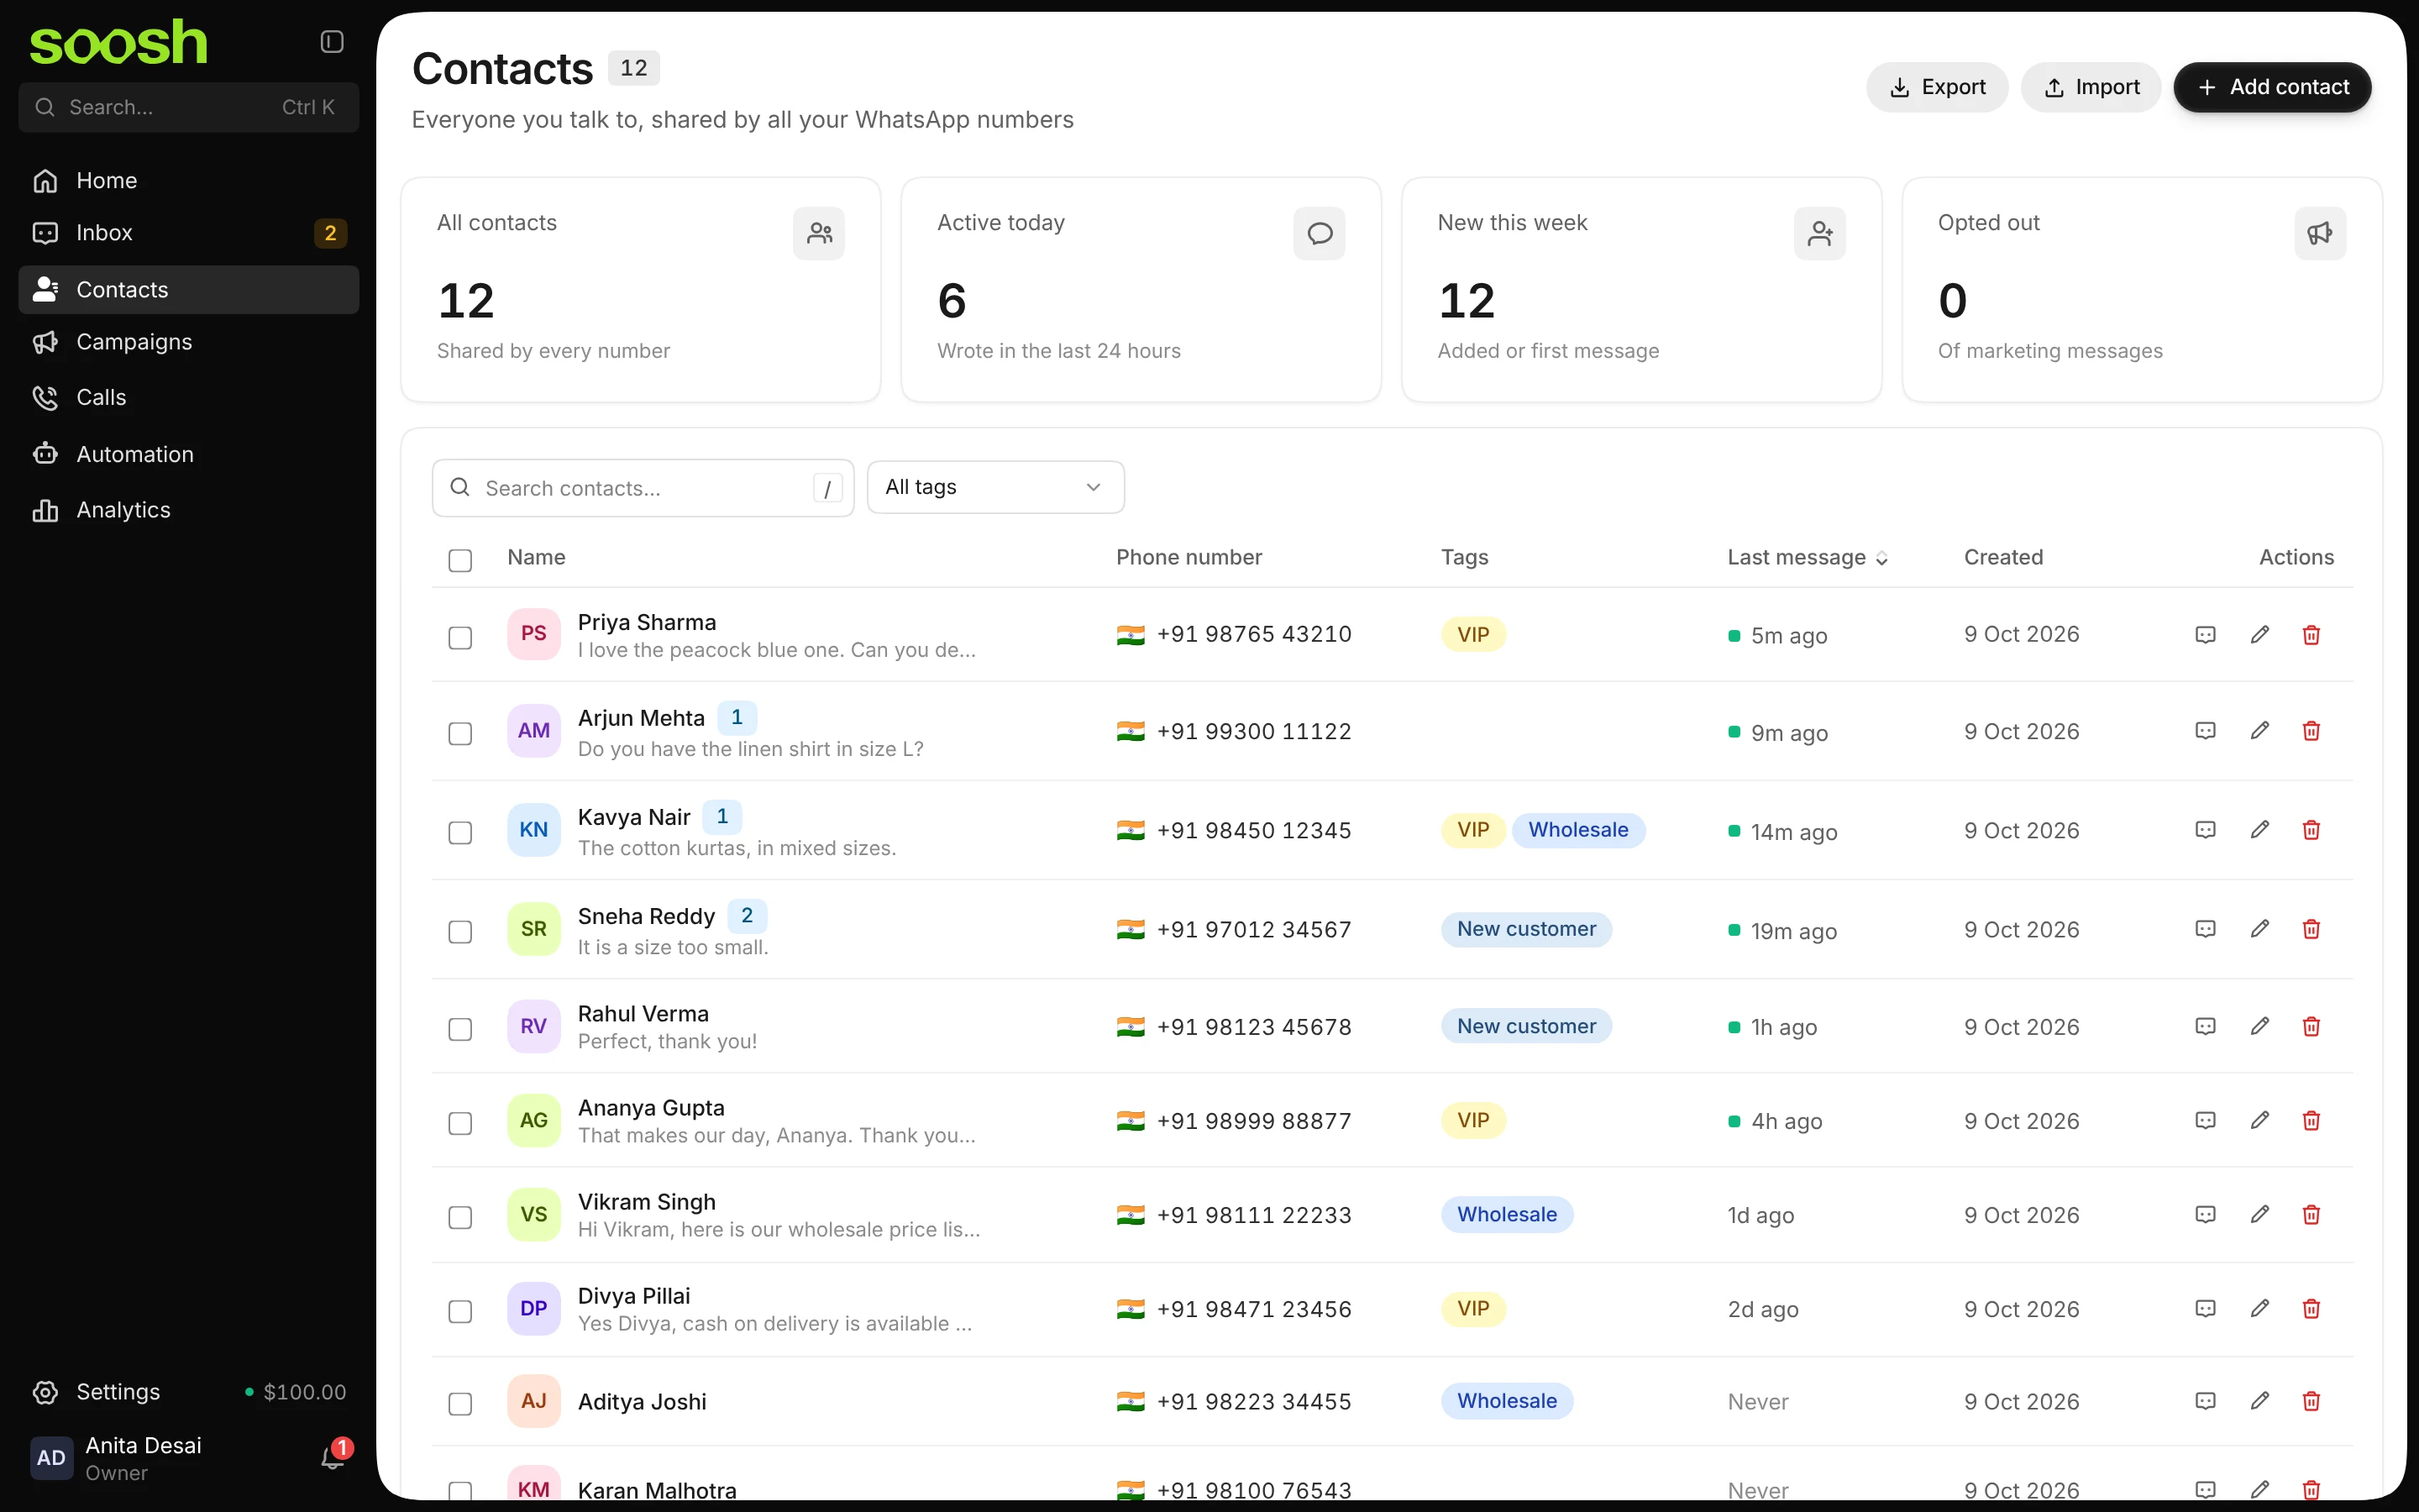Check Vikram Singh's row checkbox
This screenshot has height=1512, width=2419.
point(459,1217)
